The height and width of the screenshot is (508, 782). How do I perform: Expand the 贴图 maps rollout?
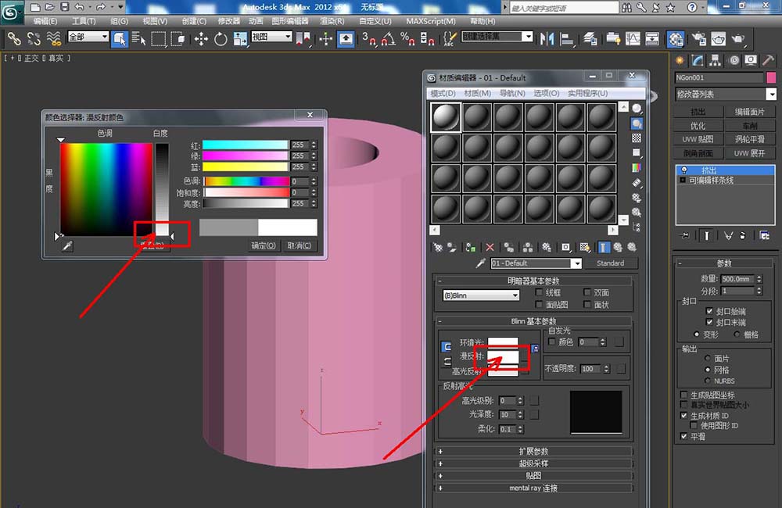pos(533,476)
